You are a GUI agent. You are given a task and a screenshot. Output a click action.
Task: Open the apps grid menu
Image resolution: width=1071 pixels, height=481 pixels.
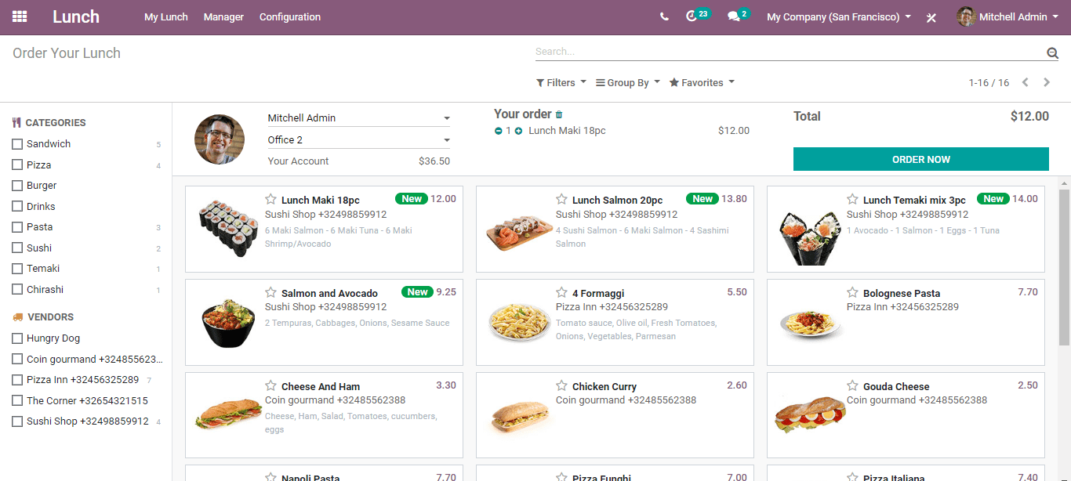point(20,16)
